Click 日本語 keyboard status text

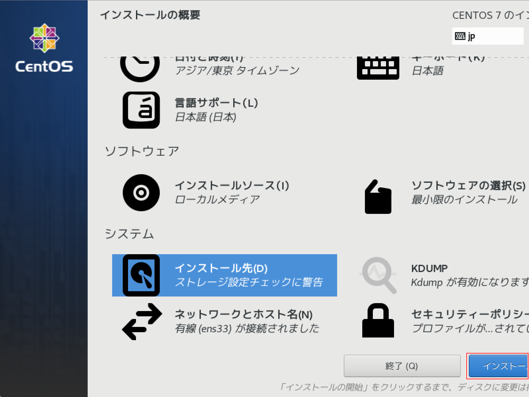(x=427, y=71)
